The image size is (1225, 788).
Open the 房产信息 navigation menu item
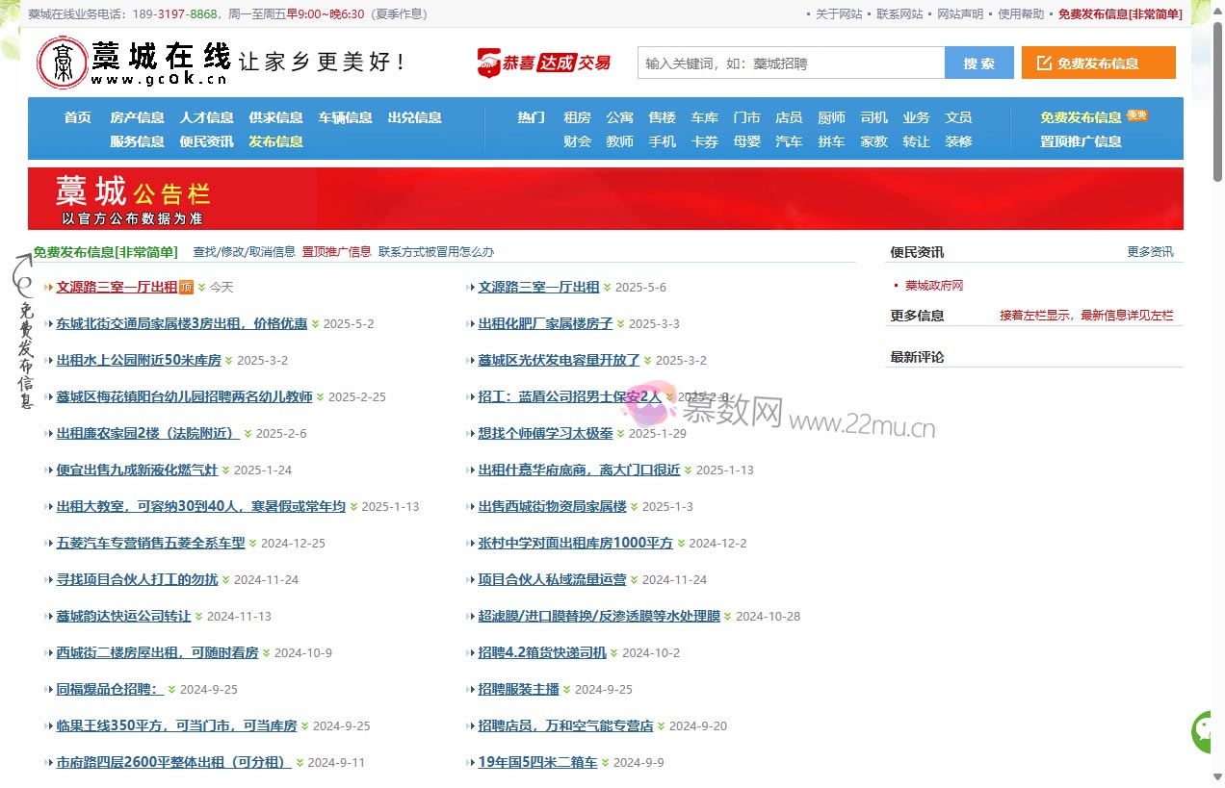137,117
